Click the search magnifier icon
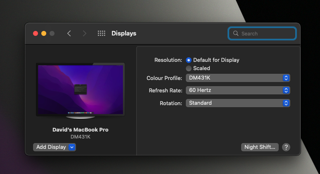 (236, 33)
